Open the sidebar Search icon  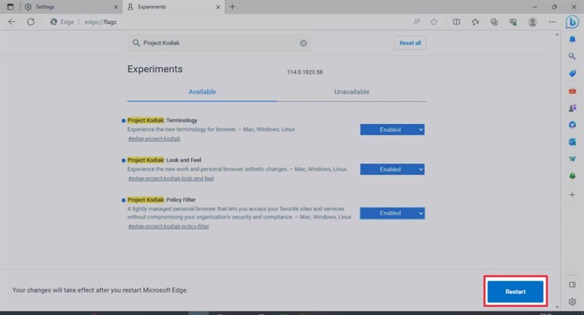tap(572, 56)
